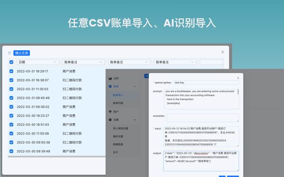The image size is (284, 177).
Task: Open the 日期 column type dropdown
Action: (x=38, y=62)
